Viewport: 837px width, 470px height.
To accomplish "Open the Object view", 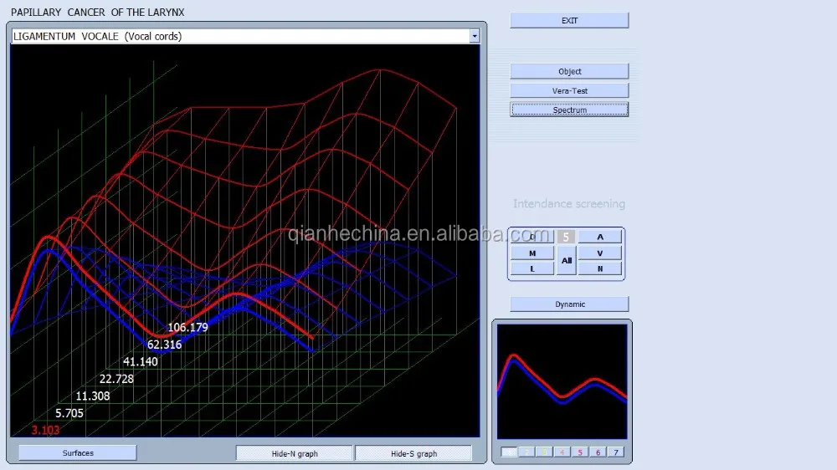I will pos(569,72).
